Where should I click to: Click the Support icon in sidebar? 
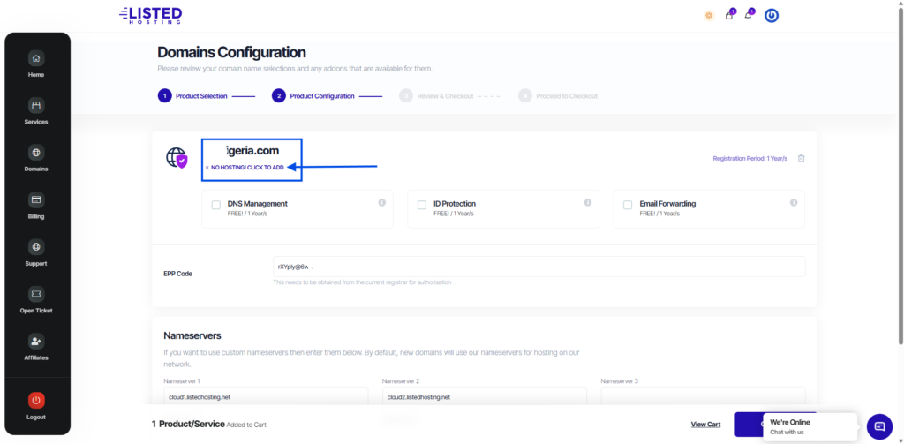pyautogui.click(x=35, y=246)
